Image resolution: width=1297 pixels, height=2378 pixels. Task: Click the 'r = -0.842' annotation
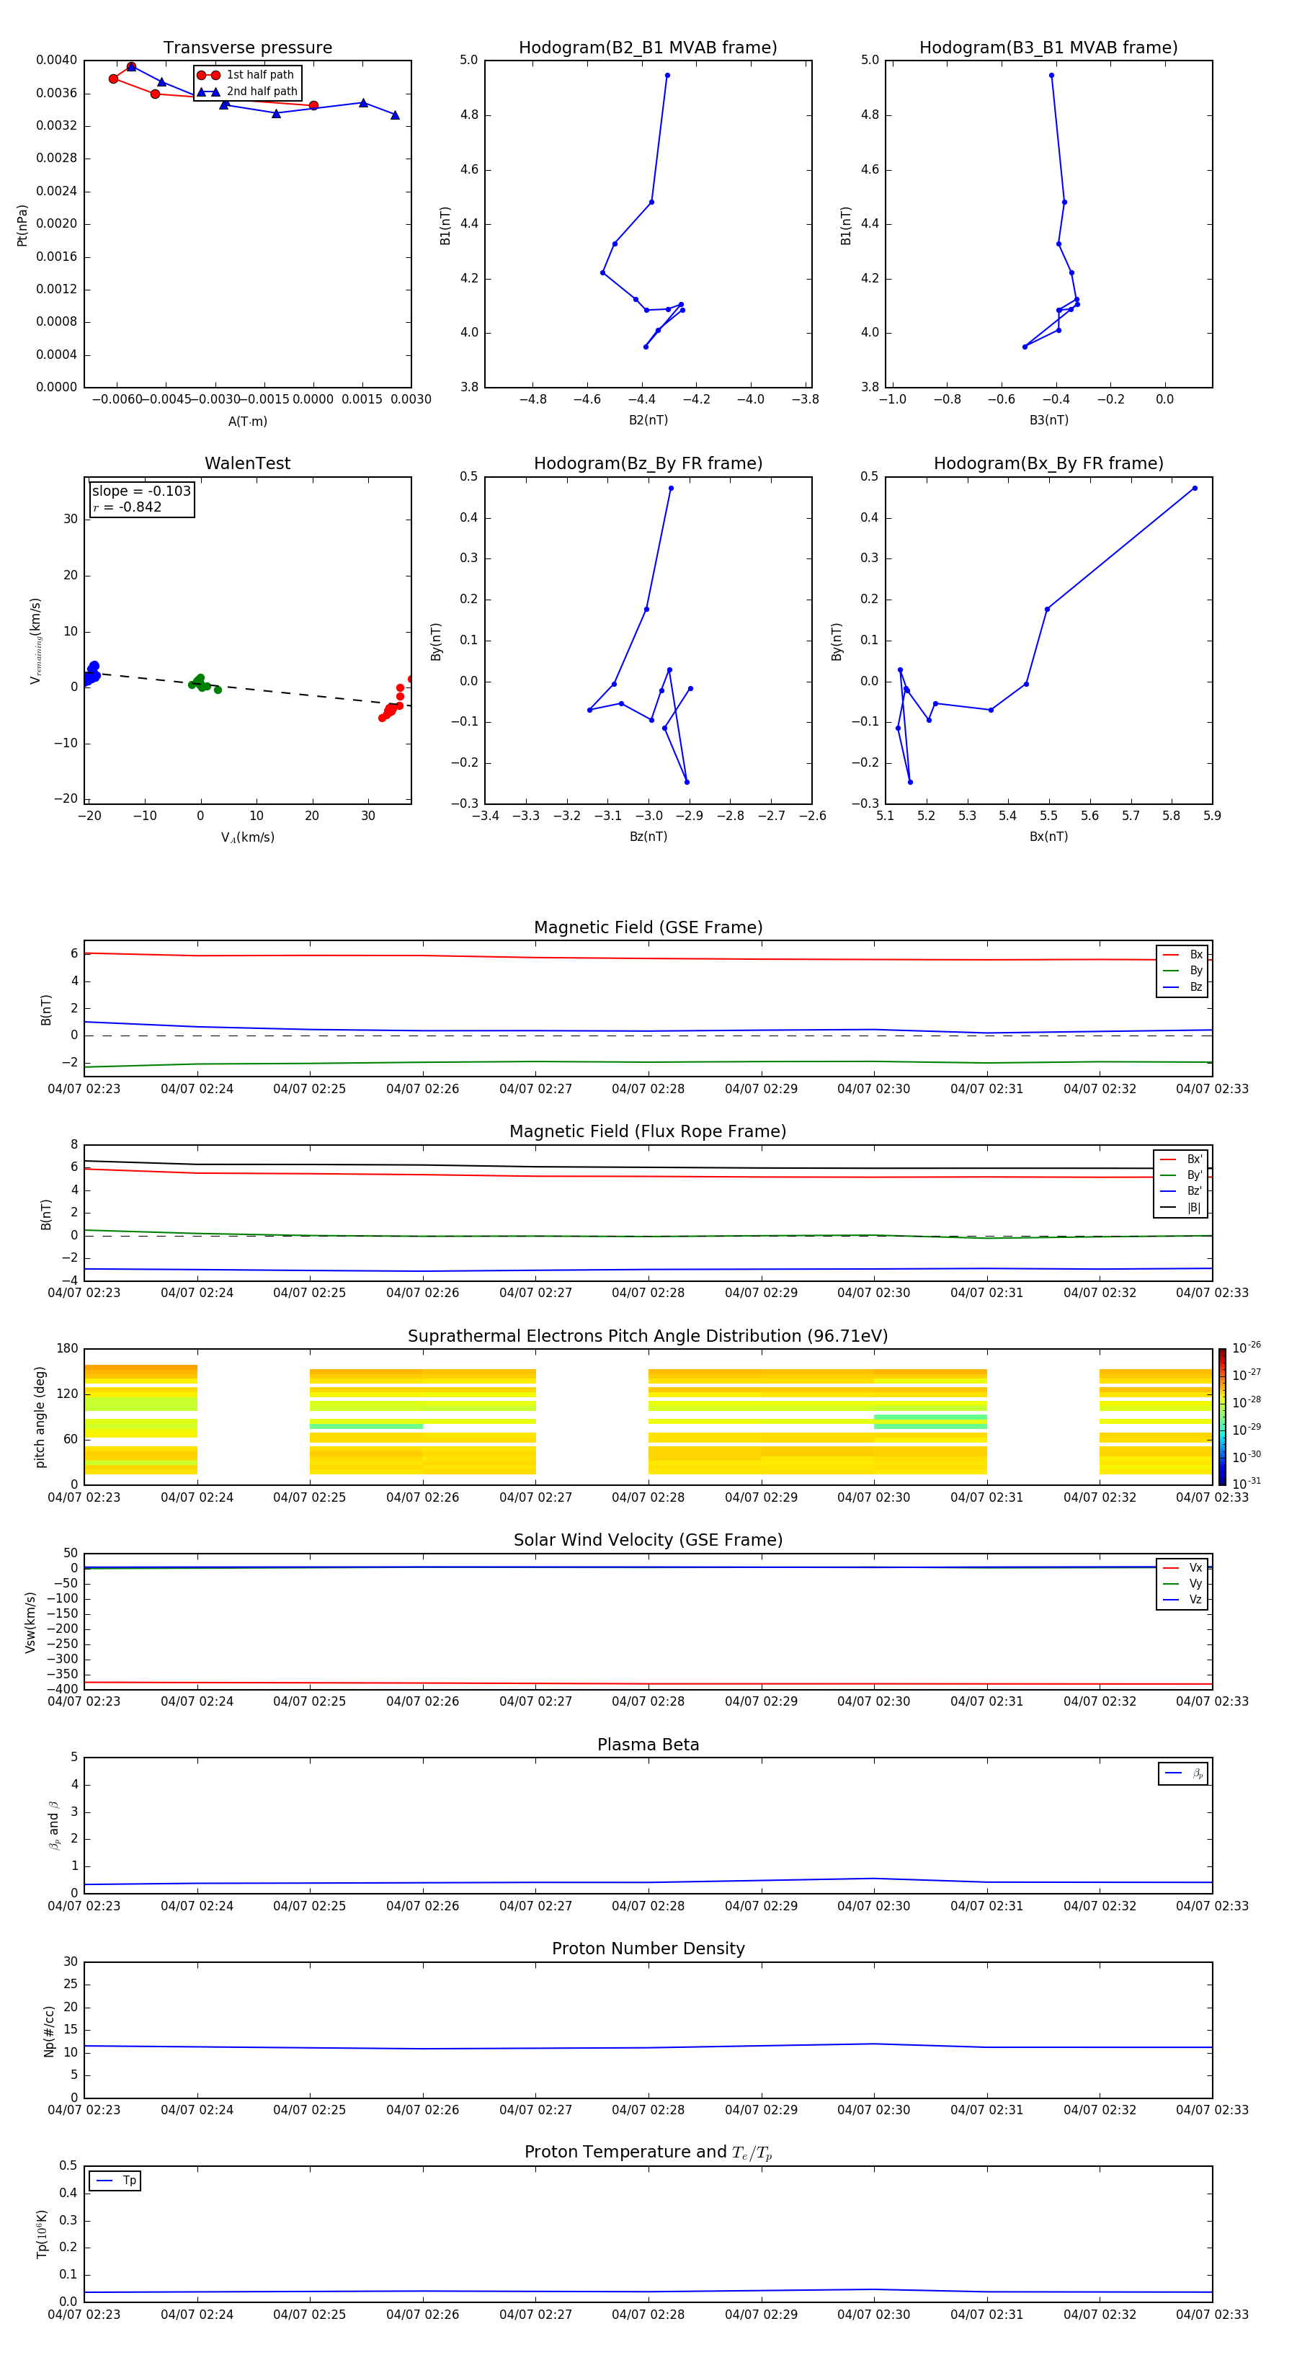tap(128, 507)
